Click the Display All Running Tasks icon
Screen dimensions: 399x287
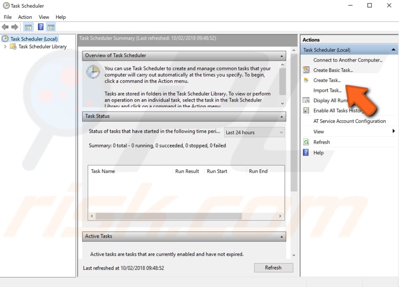pos(306,100)
